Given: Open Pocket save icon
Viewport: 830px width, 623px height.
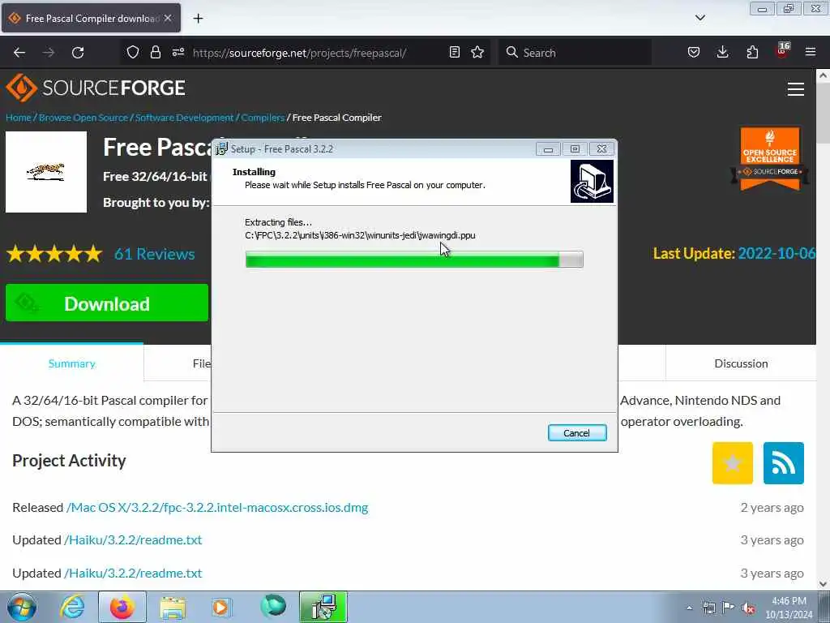Looking at the screenshot, I should pos(694,52).
